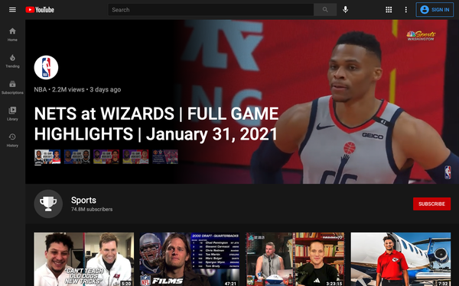Select the second highlight thumbnail in carousel
459x286 pixels.
click(77, 156)
